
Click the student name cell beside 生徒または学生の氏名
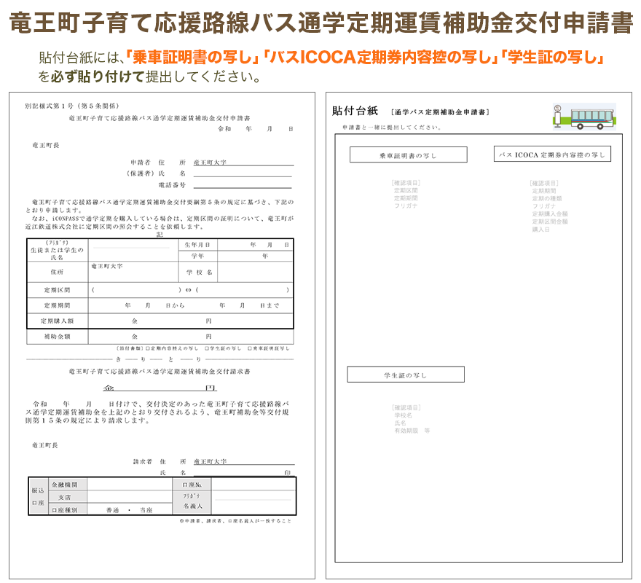pyautogui.click(x=133, y=250)
